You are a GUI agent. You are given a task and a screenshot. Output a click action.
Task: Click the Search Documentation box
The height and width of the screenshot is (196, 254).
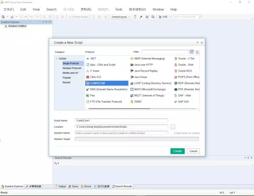coord(186,17)
